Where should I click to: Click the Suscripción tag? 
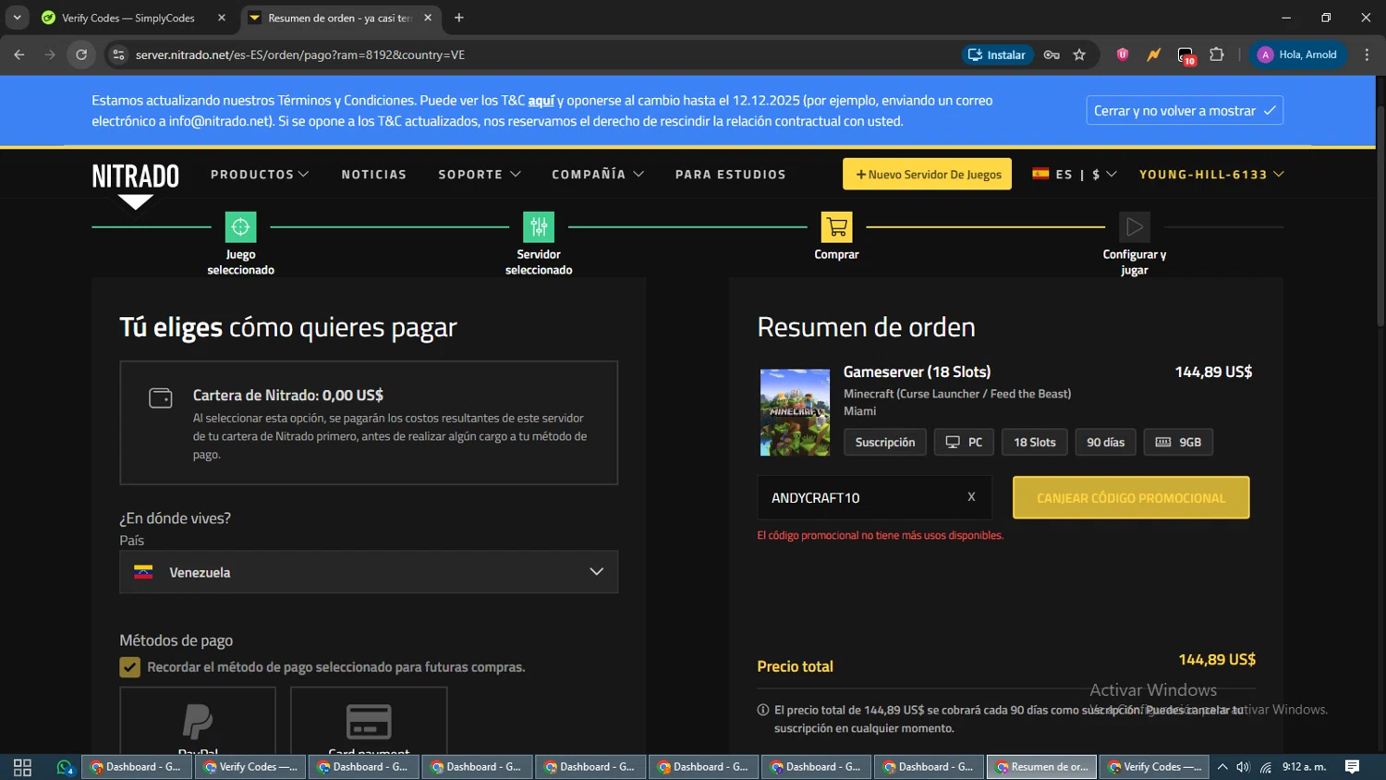pos(885,442)
